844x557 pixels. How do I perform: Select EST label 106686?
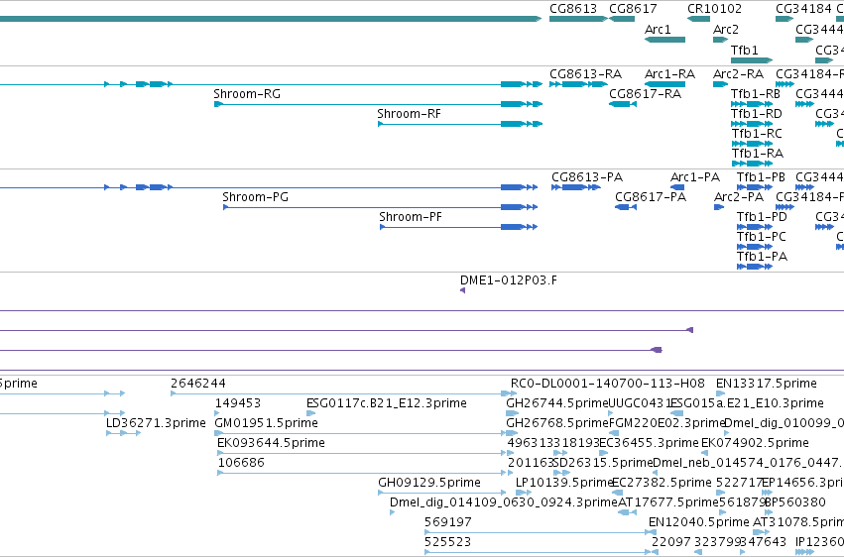(241, 464)
